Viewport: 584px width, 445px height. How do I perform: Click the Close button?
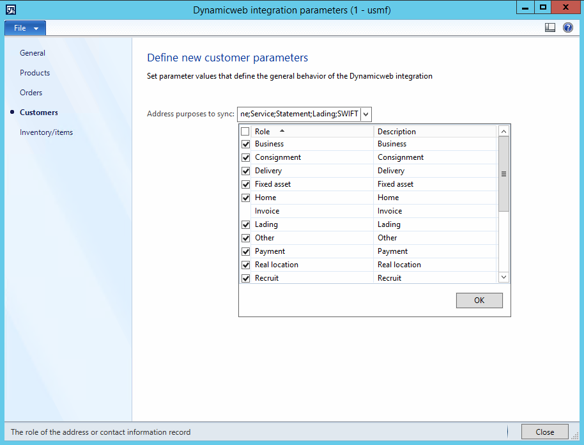tap(544, 432)
